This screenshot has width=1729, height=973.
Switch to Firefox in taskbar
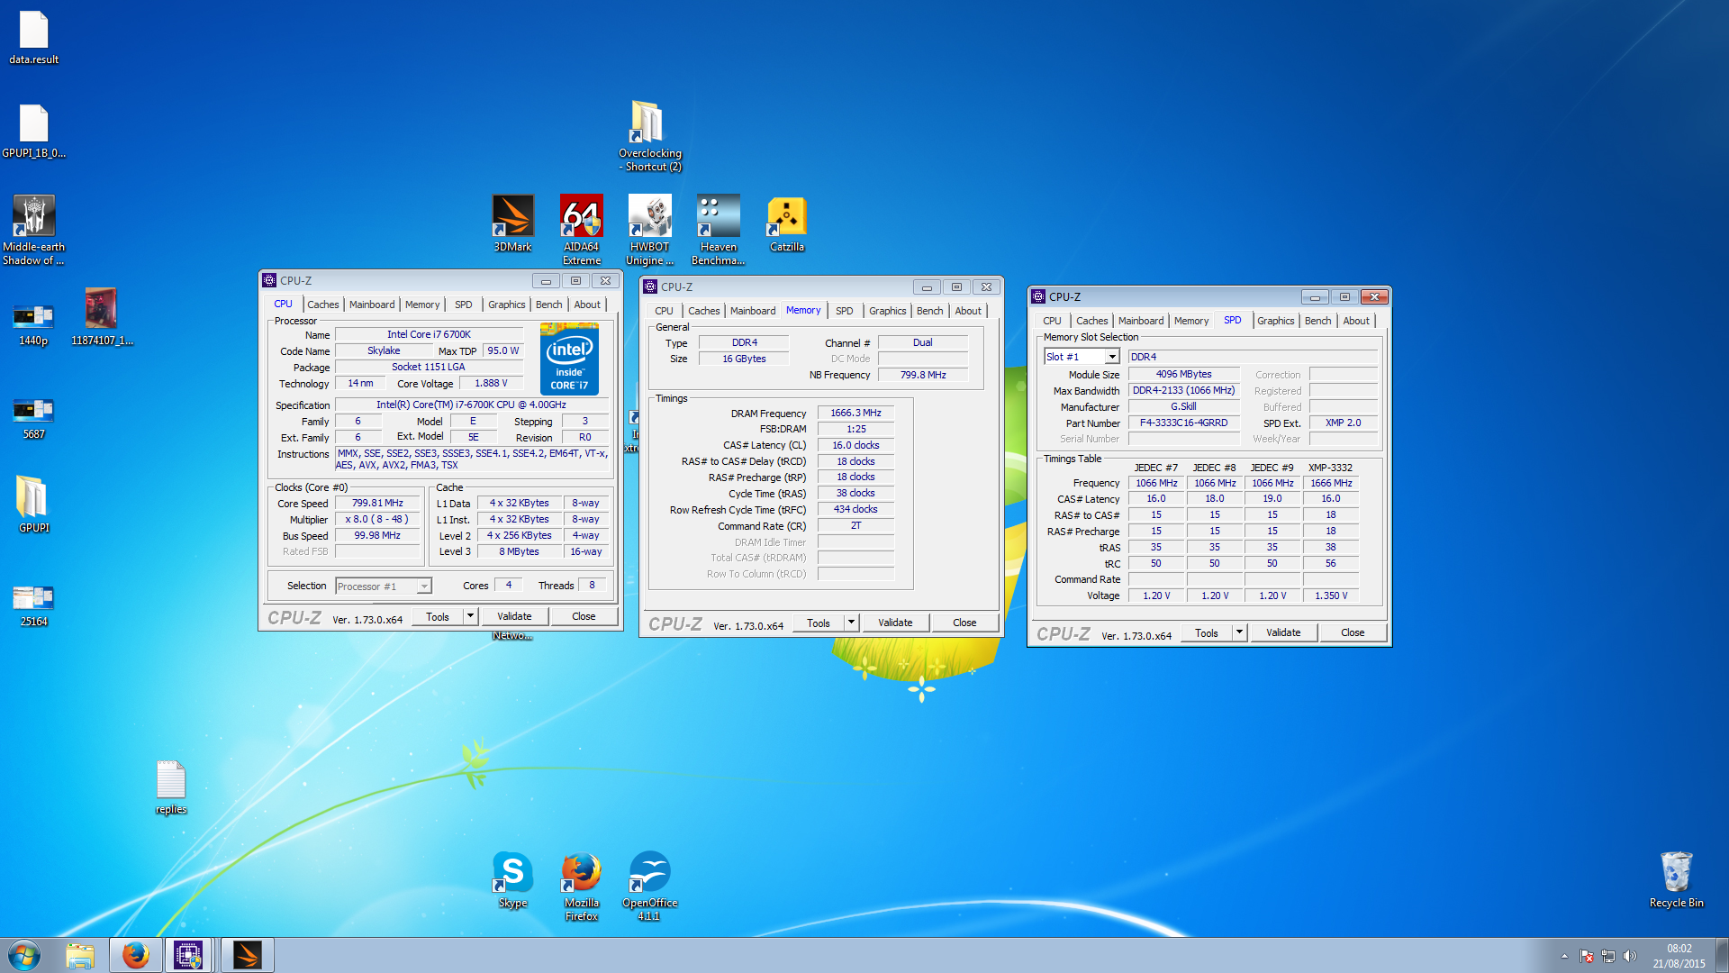[135, 955]
